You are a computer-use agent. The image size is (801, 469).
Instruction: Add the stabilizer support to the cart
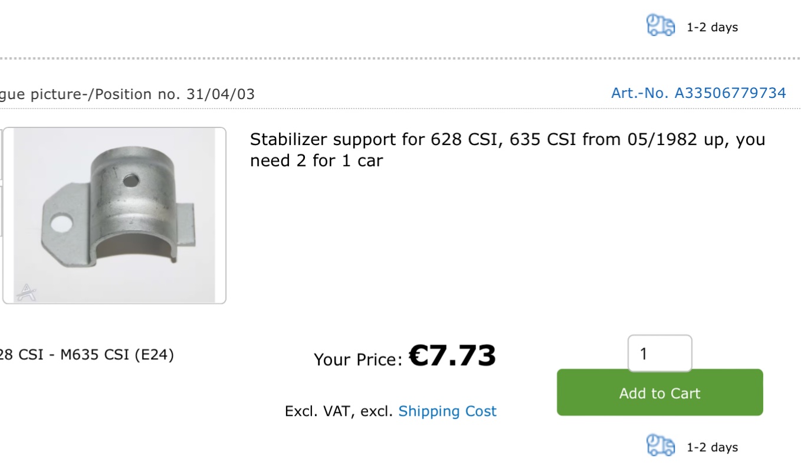point(659,392)
